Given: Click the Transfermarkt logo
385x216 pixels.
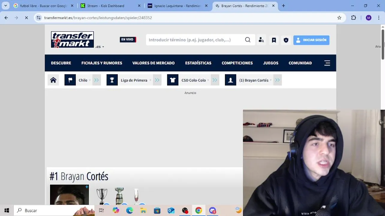Looking at the screenshot, I should tap(72, 40).
